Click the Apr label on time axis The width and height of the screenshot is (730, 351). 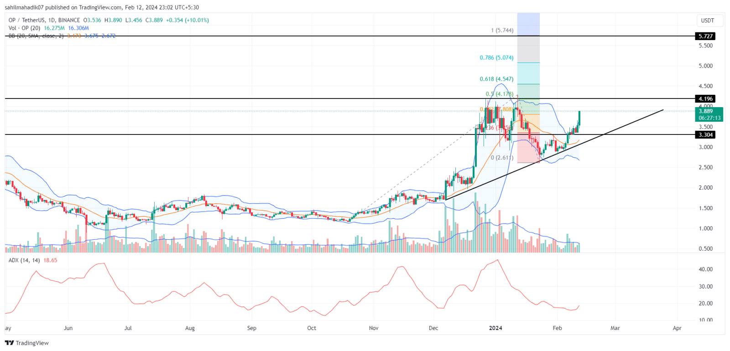[x=677, y=328]
